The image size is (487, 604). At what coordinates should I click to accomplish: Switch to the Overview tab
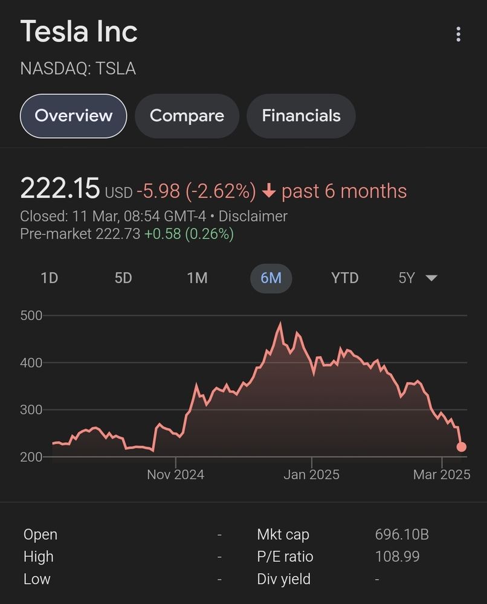(x=74, y=116)
